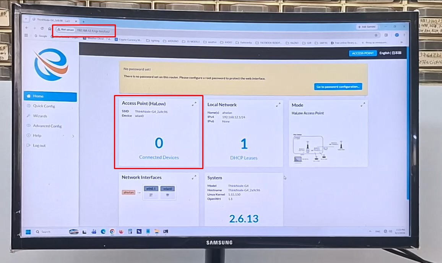Reload the page in browser toolbar
The width and height of the screenshot is (442, 263).
pos(42,28)
